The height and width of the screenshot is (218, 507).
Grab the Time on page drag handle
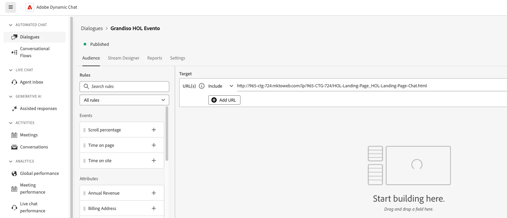click(x=84, y=145)
